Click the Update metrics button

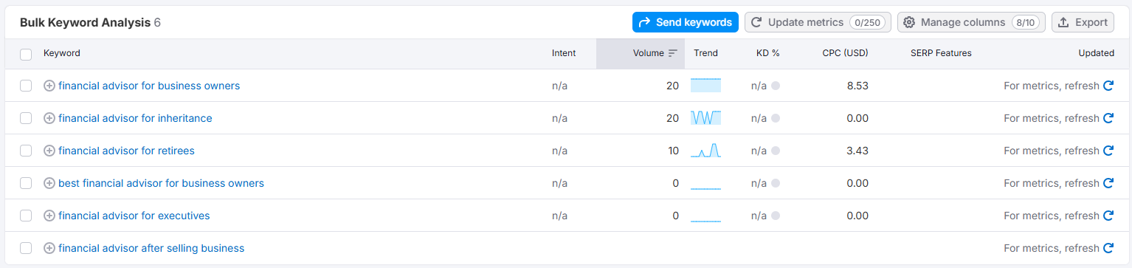tap(818, 22)
